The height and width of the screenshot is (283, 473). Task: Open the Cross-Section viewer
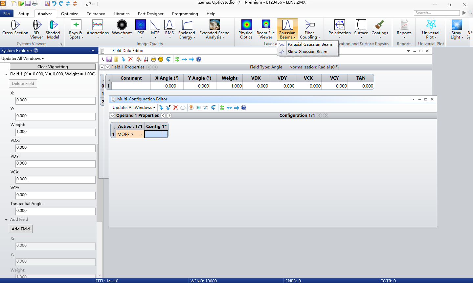[x=15, y=27]
